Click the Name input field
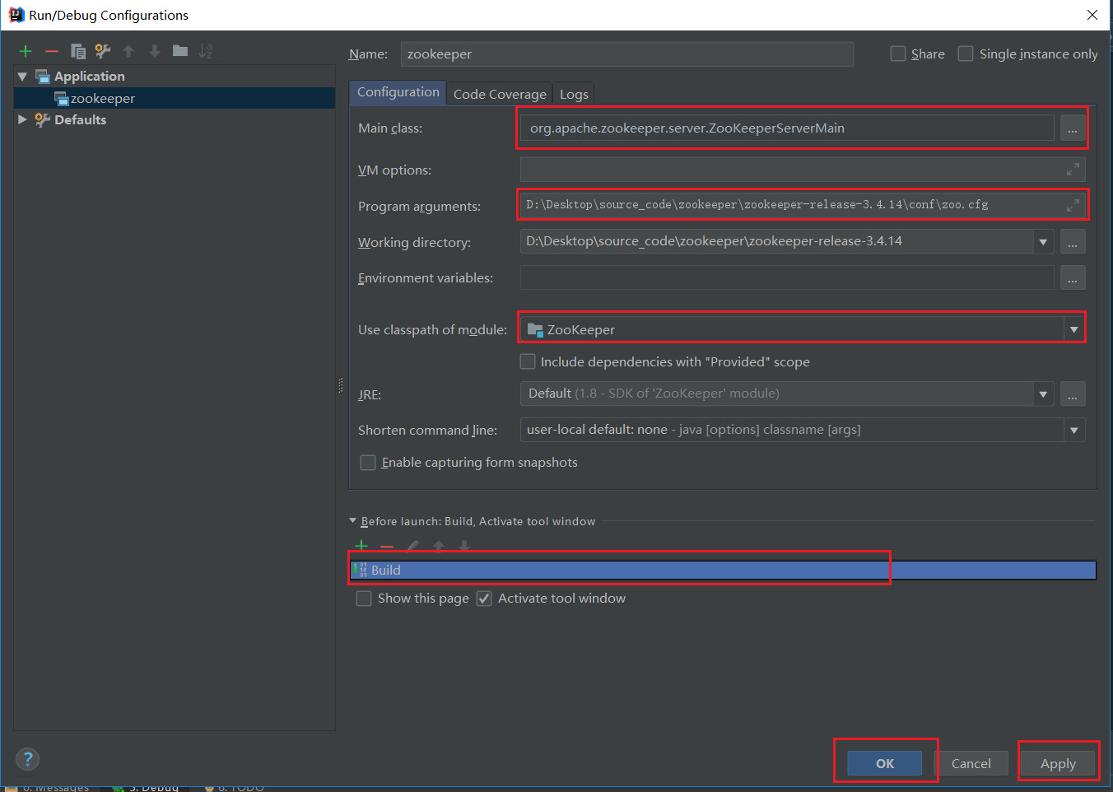This screenshot has height=792, width=1113. coord(627,54)
